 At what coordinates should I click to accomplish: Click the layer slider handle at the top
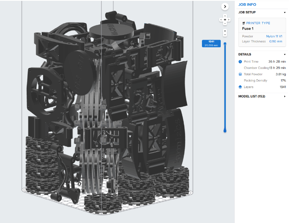pos(225,44)
